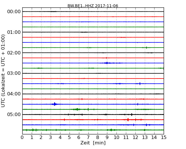This screenshot has height=149, width=186.
Task: Click x-axis tick label 11
Action: [x=126, y=138]
